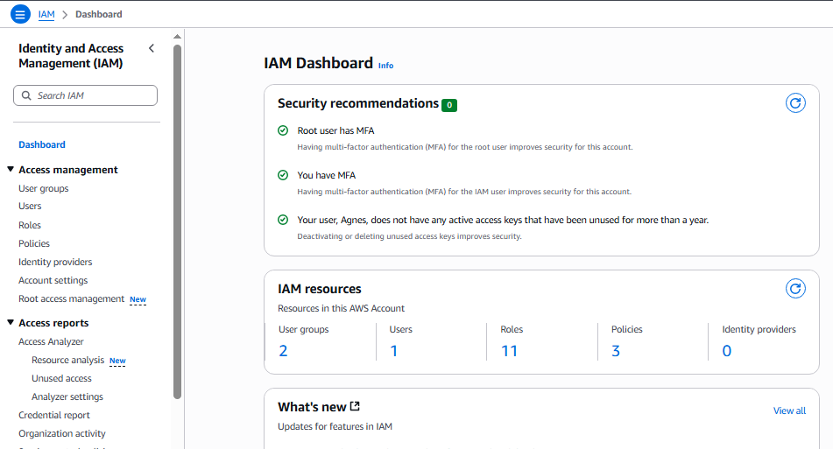Refresh the IAM resources panel
The width and height of the screenshot is (833, 449).
(795, 289)
